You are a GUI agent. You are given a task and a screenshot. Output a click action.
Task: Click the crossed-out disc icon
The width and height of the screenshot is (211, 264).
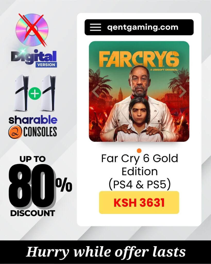point(32,30)
